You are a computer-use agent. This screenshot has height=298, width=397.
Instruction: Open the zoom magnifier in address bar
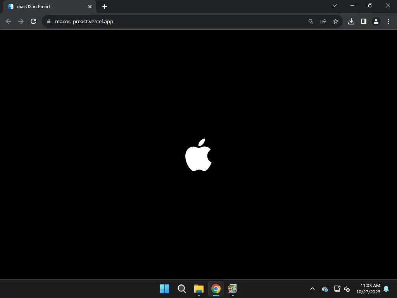tap(311, 22)
